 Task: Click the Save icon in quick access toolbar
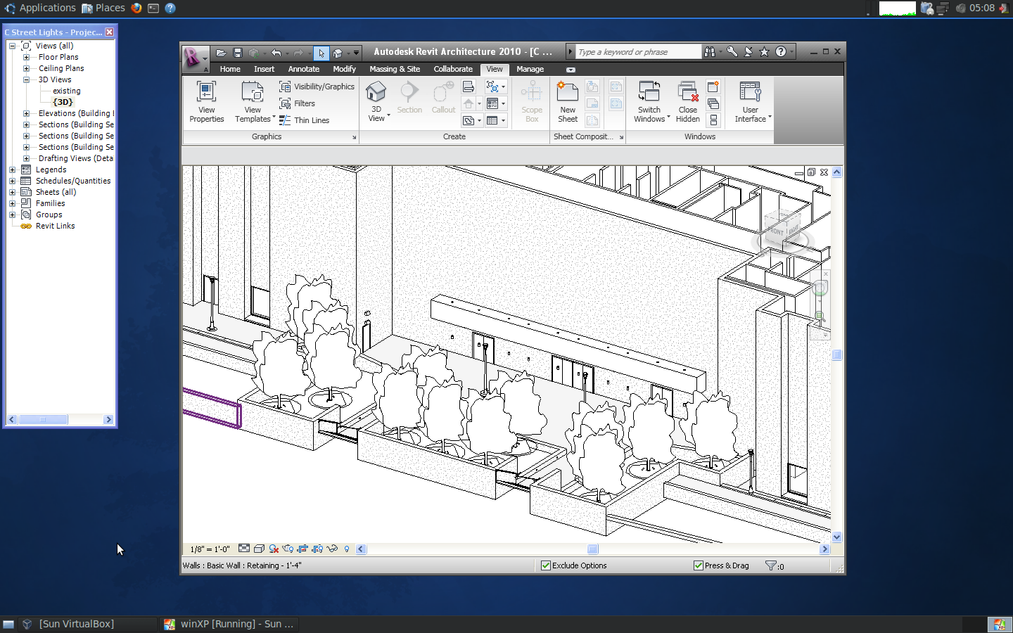click(238, 53)
